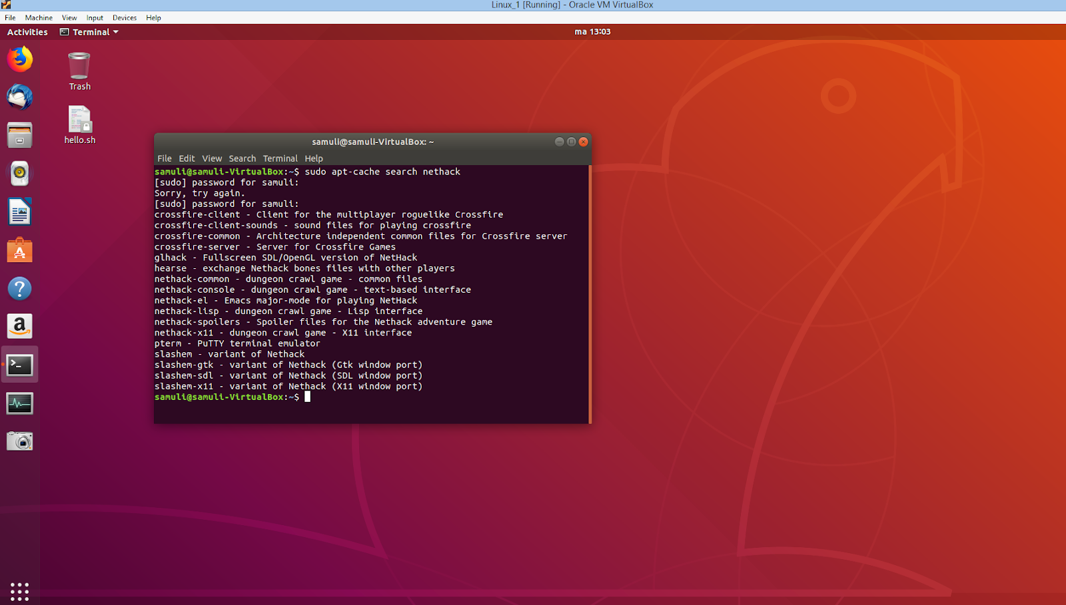Open the VirtualBox Devices menu
1066x605 pixels.
(124, 17)
